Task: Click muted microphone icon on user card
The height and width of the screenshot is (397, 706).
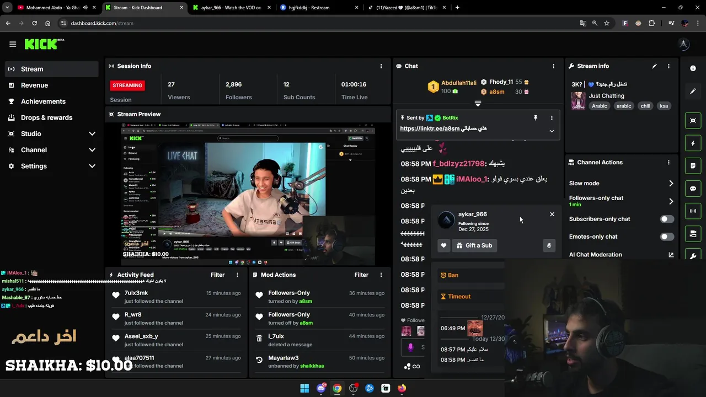Action: pyautogui.click(x=549, y=245)
